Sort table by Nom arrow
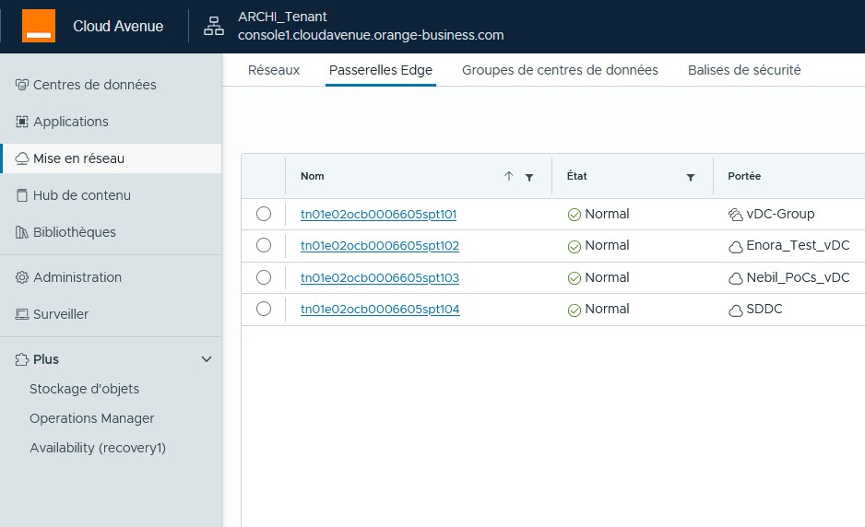 click(x=508, y=176)
